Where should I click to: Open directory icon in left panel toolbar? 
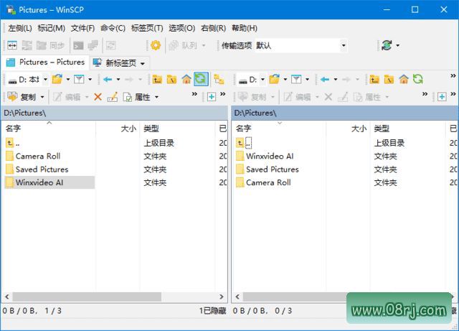(x=57, y=79)
